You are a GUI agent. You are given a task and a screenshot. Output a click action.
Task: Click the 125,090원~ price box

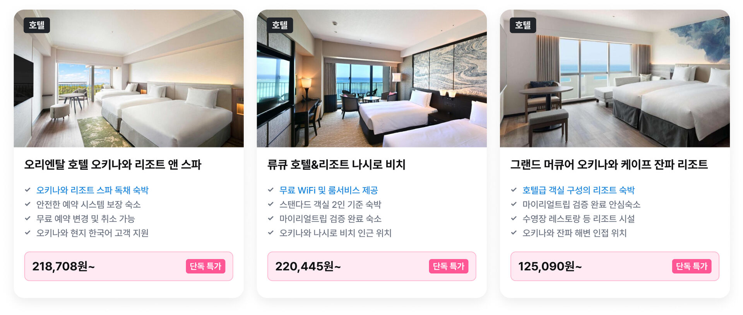click(x=615, y=266)
